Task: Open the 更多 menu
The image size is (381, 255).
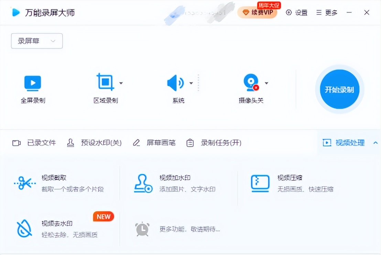Action: click(327, 12)
